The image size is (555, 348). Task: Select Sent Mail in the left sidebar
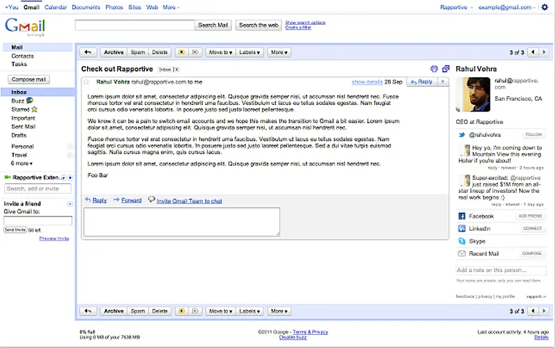click(23, 127)
